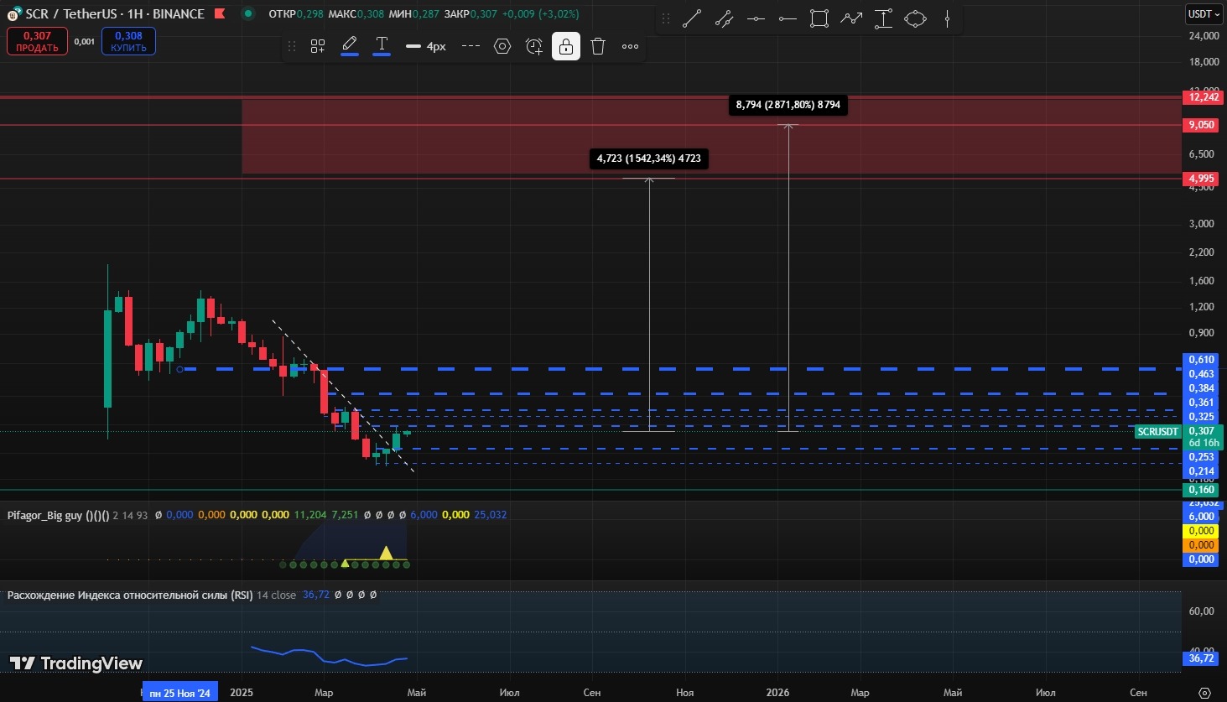Select the Pifagor_Big guy indicator title
The height and width of the screenshot is (702, 1227).
coord(58,515)
